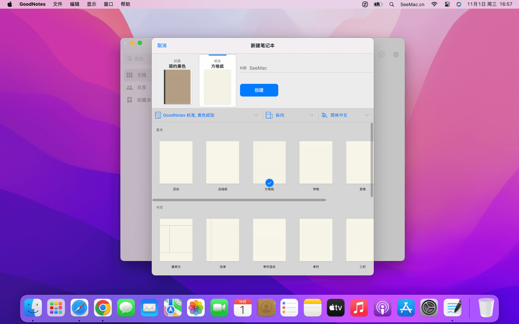Open Launchpad from the dock

(x=56, y=308)
